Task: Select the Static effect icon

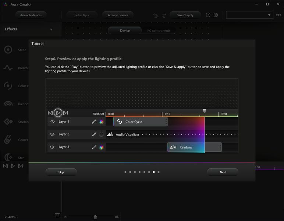Action: [8, 50]
